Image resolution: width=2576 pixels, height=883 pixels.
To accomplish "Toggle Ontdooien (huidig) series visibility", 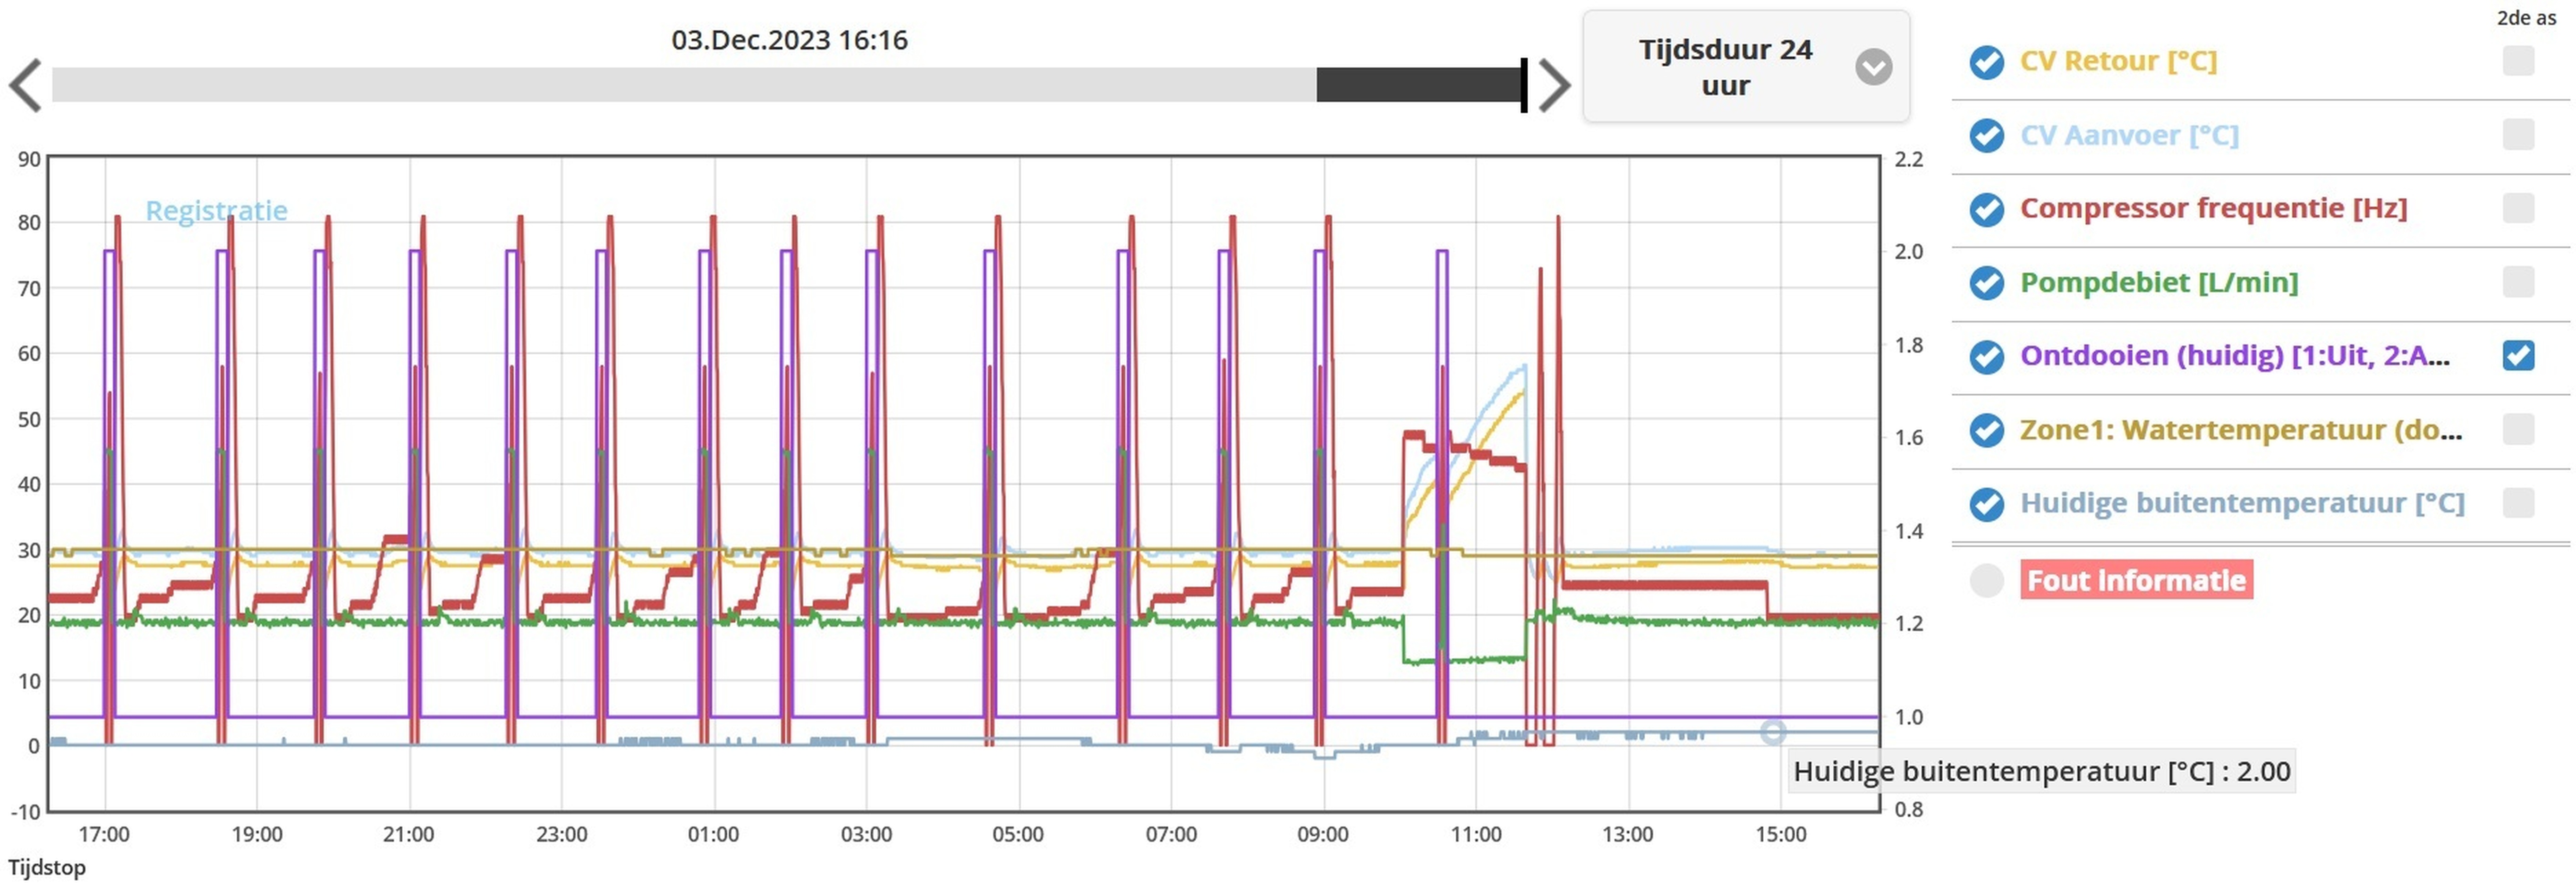I will [x=1986, y=356].
